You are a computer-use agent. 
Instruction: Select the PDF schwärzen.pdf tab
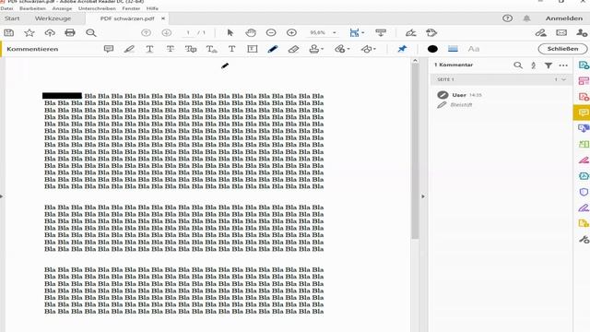coord(127,18)
